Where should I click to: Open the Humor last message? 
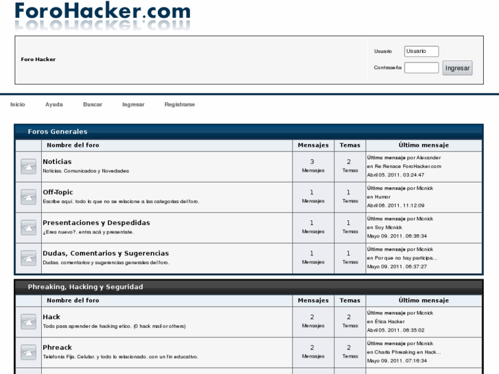382,197
